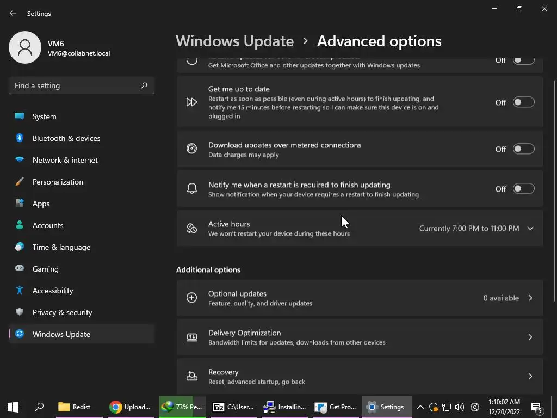Click the 'Currently 7:00 PM to 11:00 PM' text
557x418 pixels.
pos(469,228)
